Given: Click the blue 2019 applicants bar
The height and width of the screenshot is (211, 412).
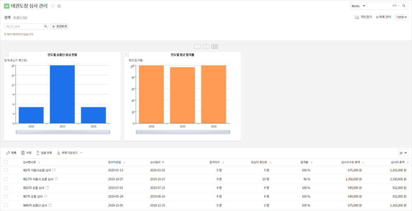Looking at the screenshot, I should click(62, 94).
